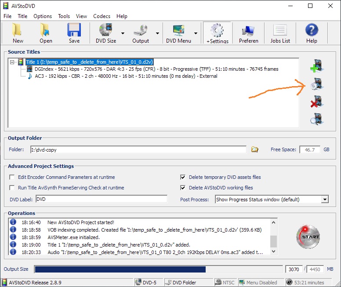341x287 pixels.
Task: Open the Options menu
Action: pyautogui.click(x=43, y=16)
